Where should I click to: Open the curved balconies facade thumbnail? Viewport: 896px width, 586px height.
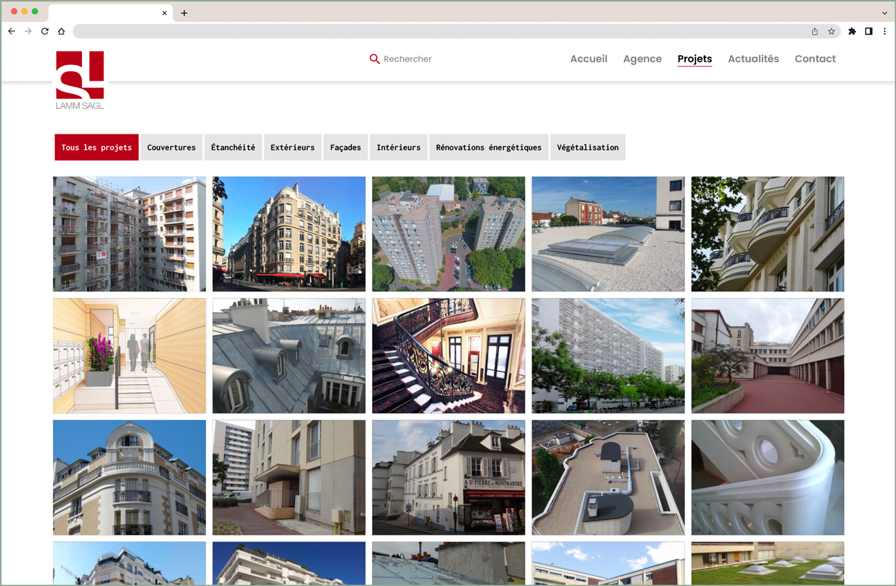point(768,234)
